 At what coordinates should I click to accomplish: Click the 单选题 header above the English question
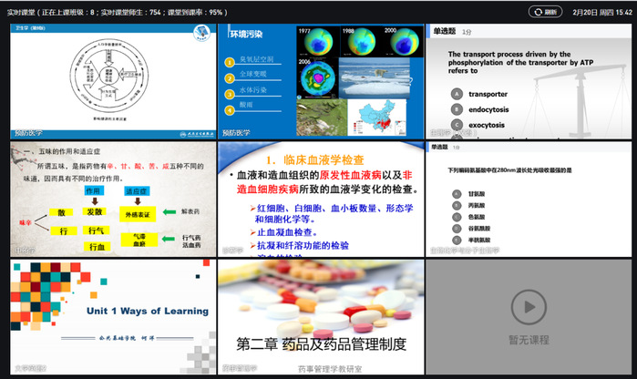tap(445, 31)
